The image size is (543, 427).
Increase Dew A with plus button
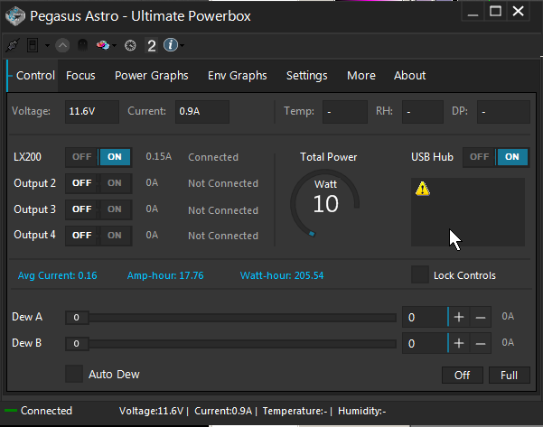(x=459, y=317)
